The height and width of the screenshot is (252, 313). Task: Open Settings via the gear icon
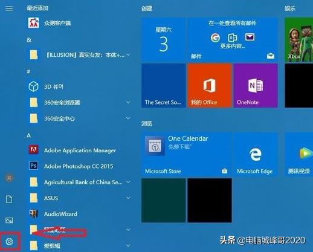pyautogui.click(x=9, y=241)
